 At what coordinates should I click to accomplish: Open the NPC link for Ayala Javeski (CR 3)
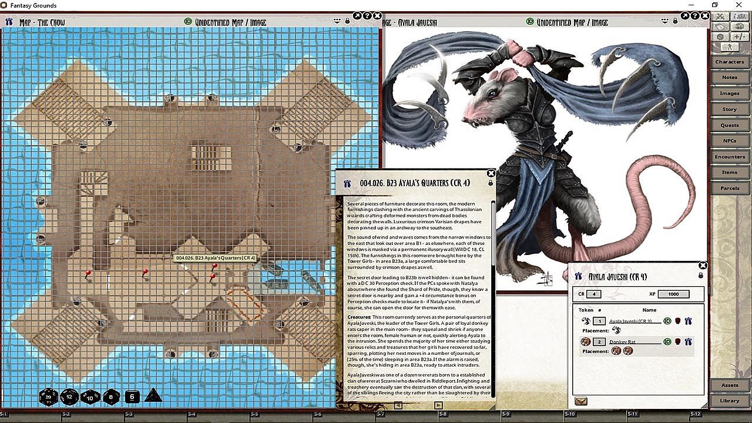[688, 321]
